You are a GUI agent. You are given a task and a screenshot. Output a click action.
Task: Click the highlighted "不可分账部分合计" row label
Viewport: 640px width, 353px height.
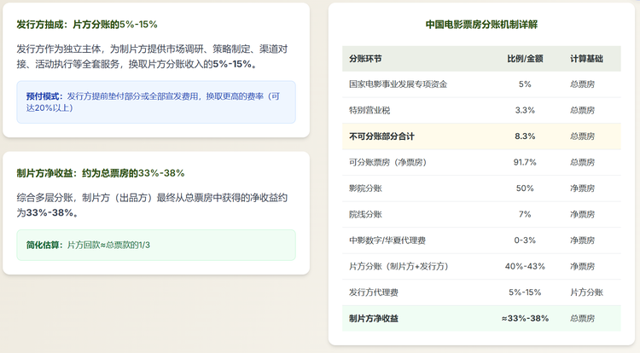381,136
